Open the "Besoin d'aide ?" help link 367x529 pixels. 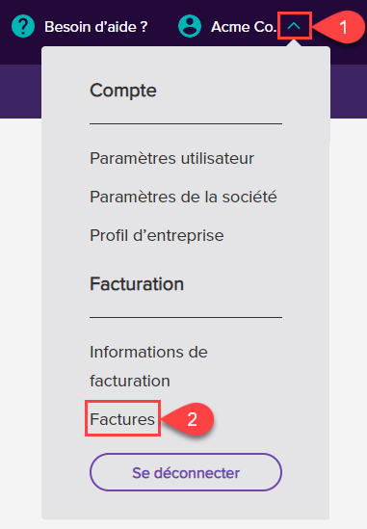pyautogui.click(x=96, y=27)
